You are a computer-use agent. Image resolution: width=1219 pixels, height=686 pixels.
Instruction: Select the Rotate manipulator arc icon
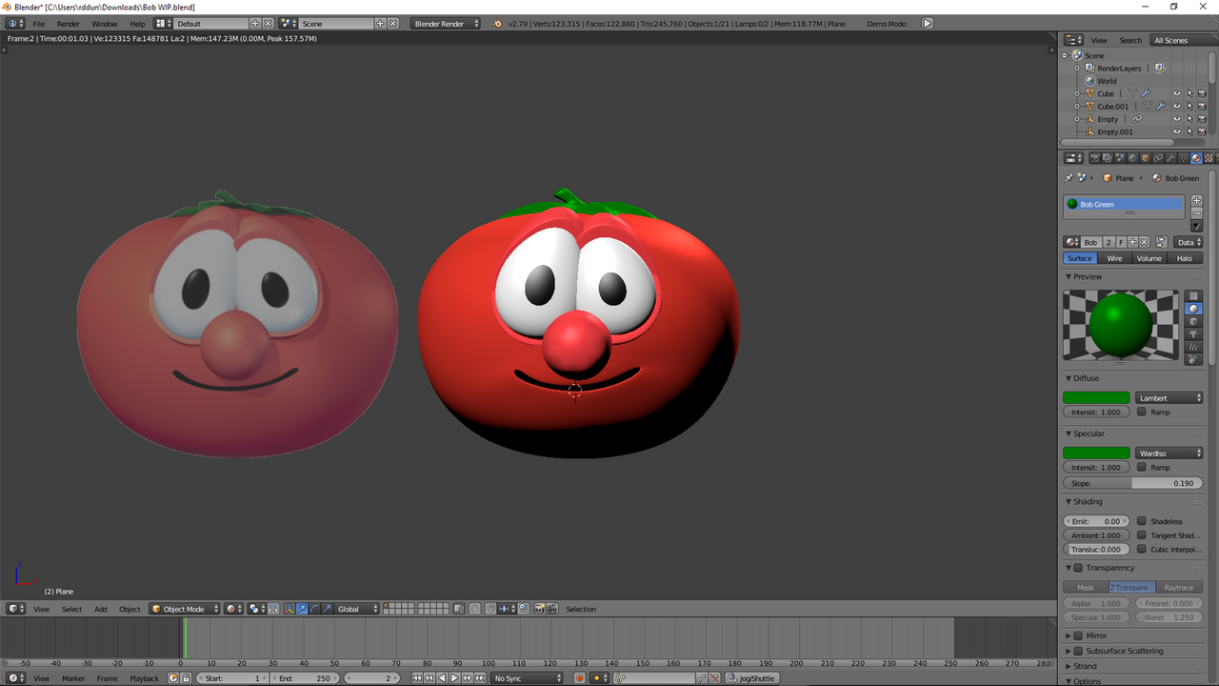tap(314, 609)
